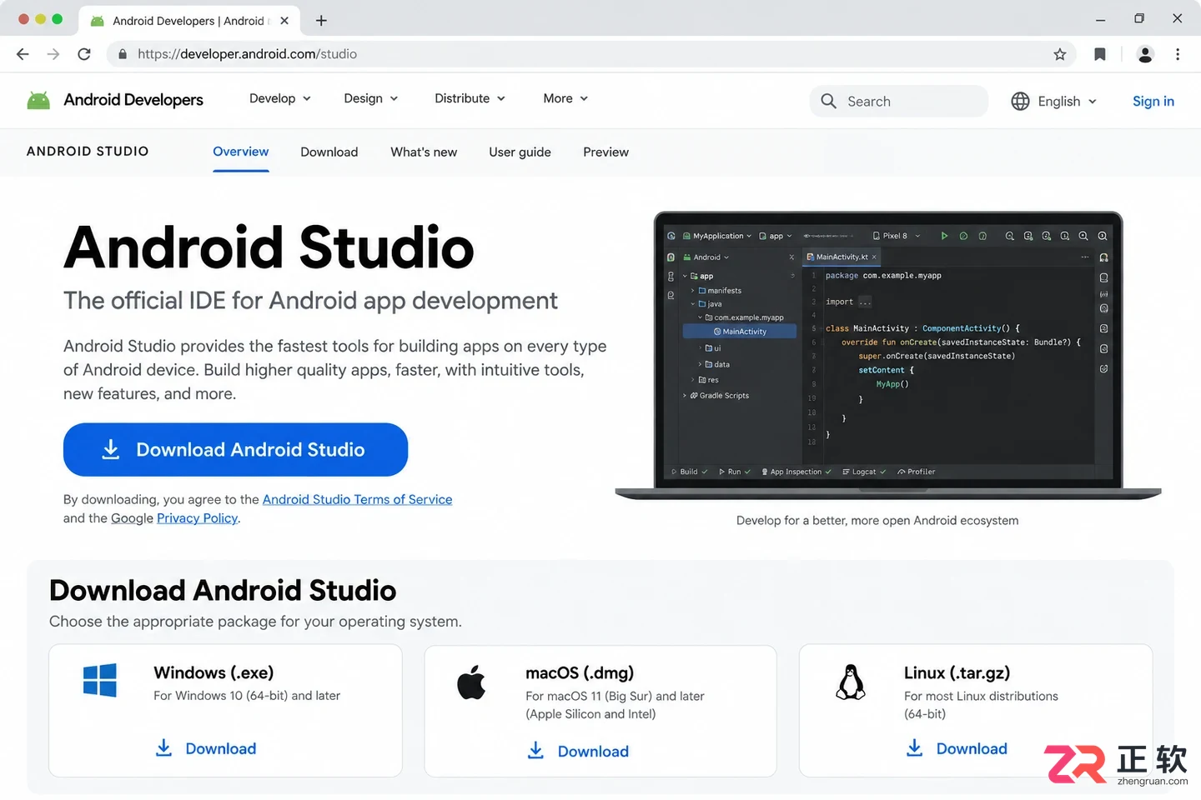1201x800 pixels.
Task: Click the Apple logo icon
Action: [x=471, y=682]
